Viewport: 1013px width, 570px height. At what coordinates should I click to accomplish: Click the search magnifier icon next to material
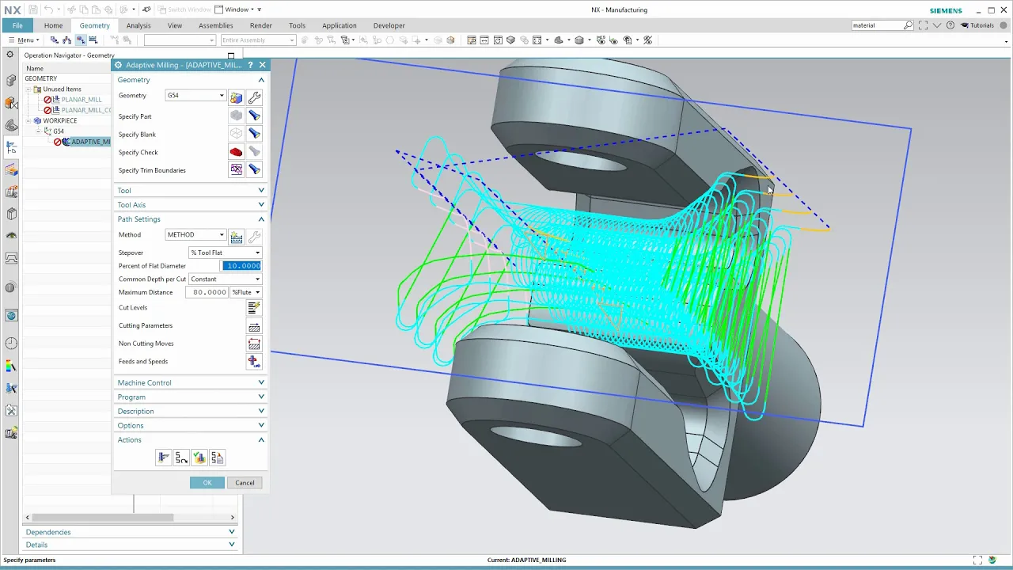(908, 25)
